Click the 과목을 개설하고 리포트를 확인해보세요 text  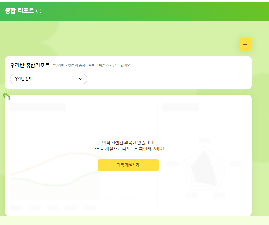pos(128,149)
